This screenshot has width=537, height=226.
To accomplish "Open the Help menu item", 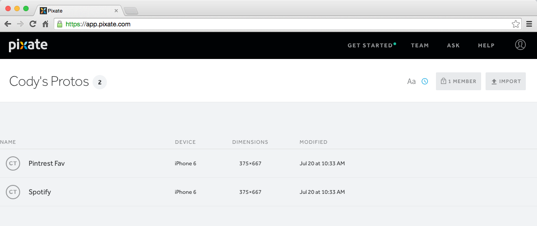I will point(486,45).
